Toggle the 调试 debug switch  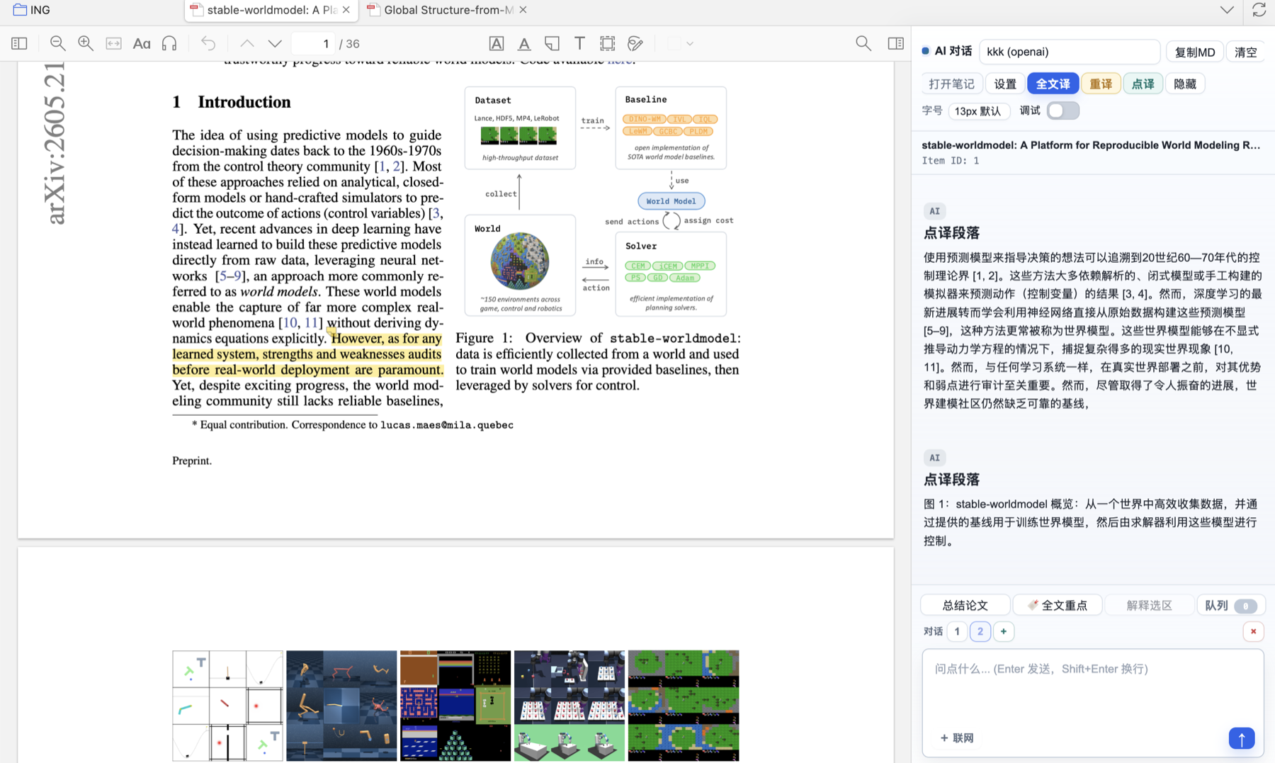(1062, 111)
